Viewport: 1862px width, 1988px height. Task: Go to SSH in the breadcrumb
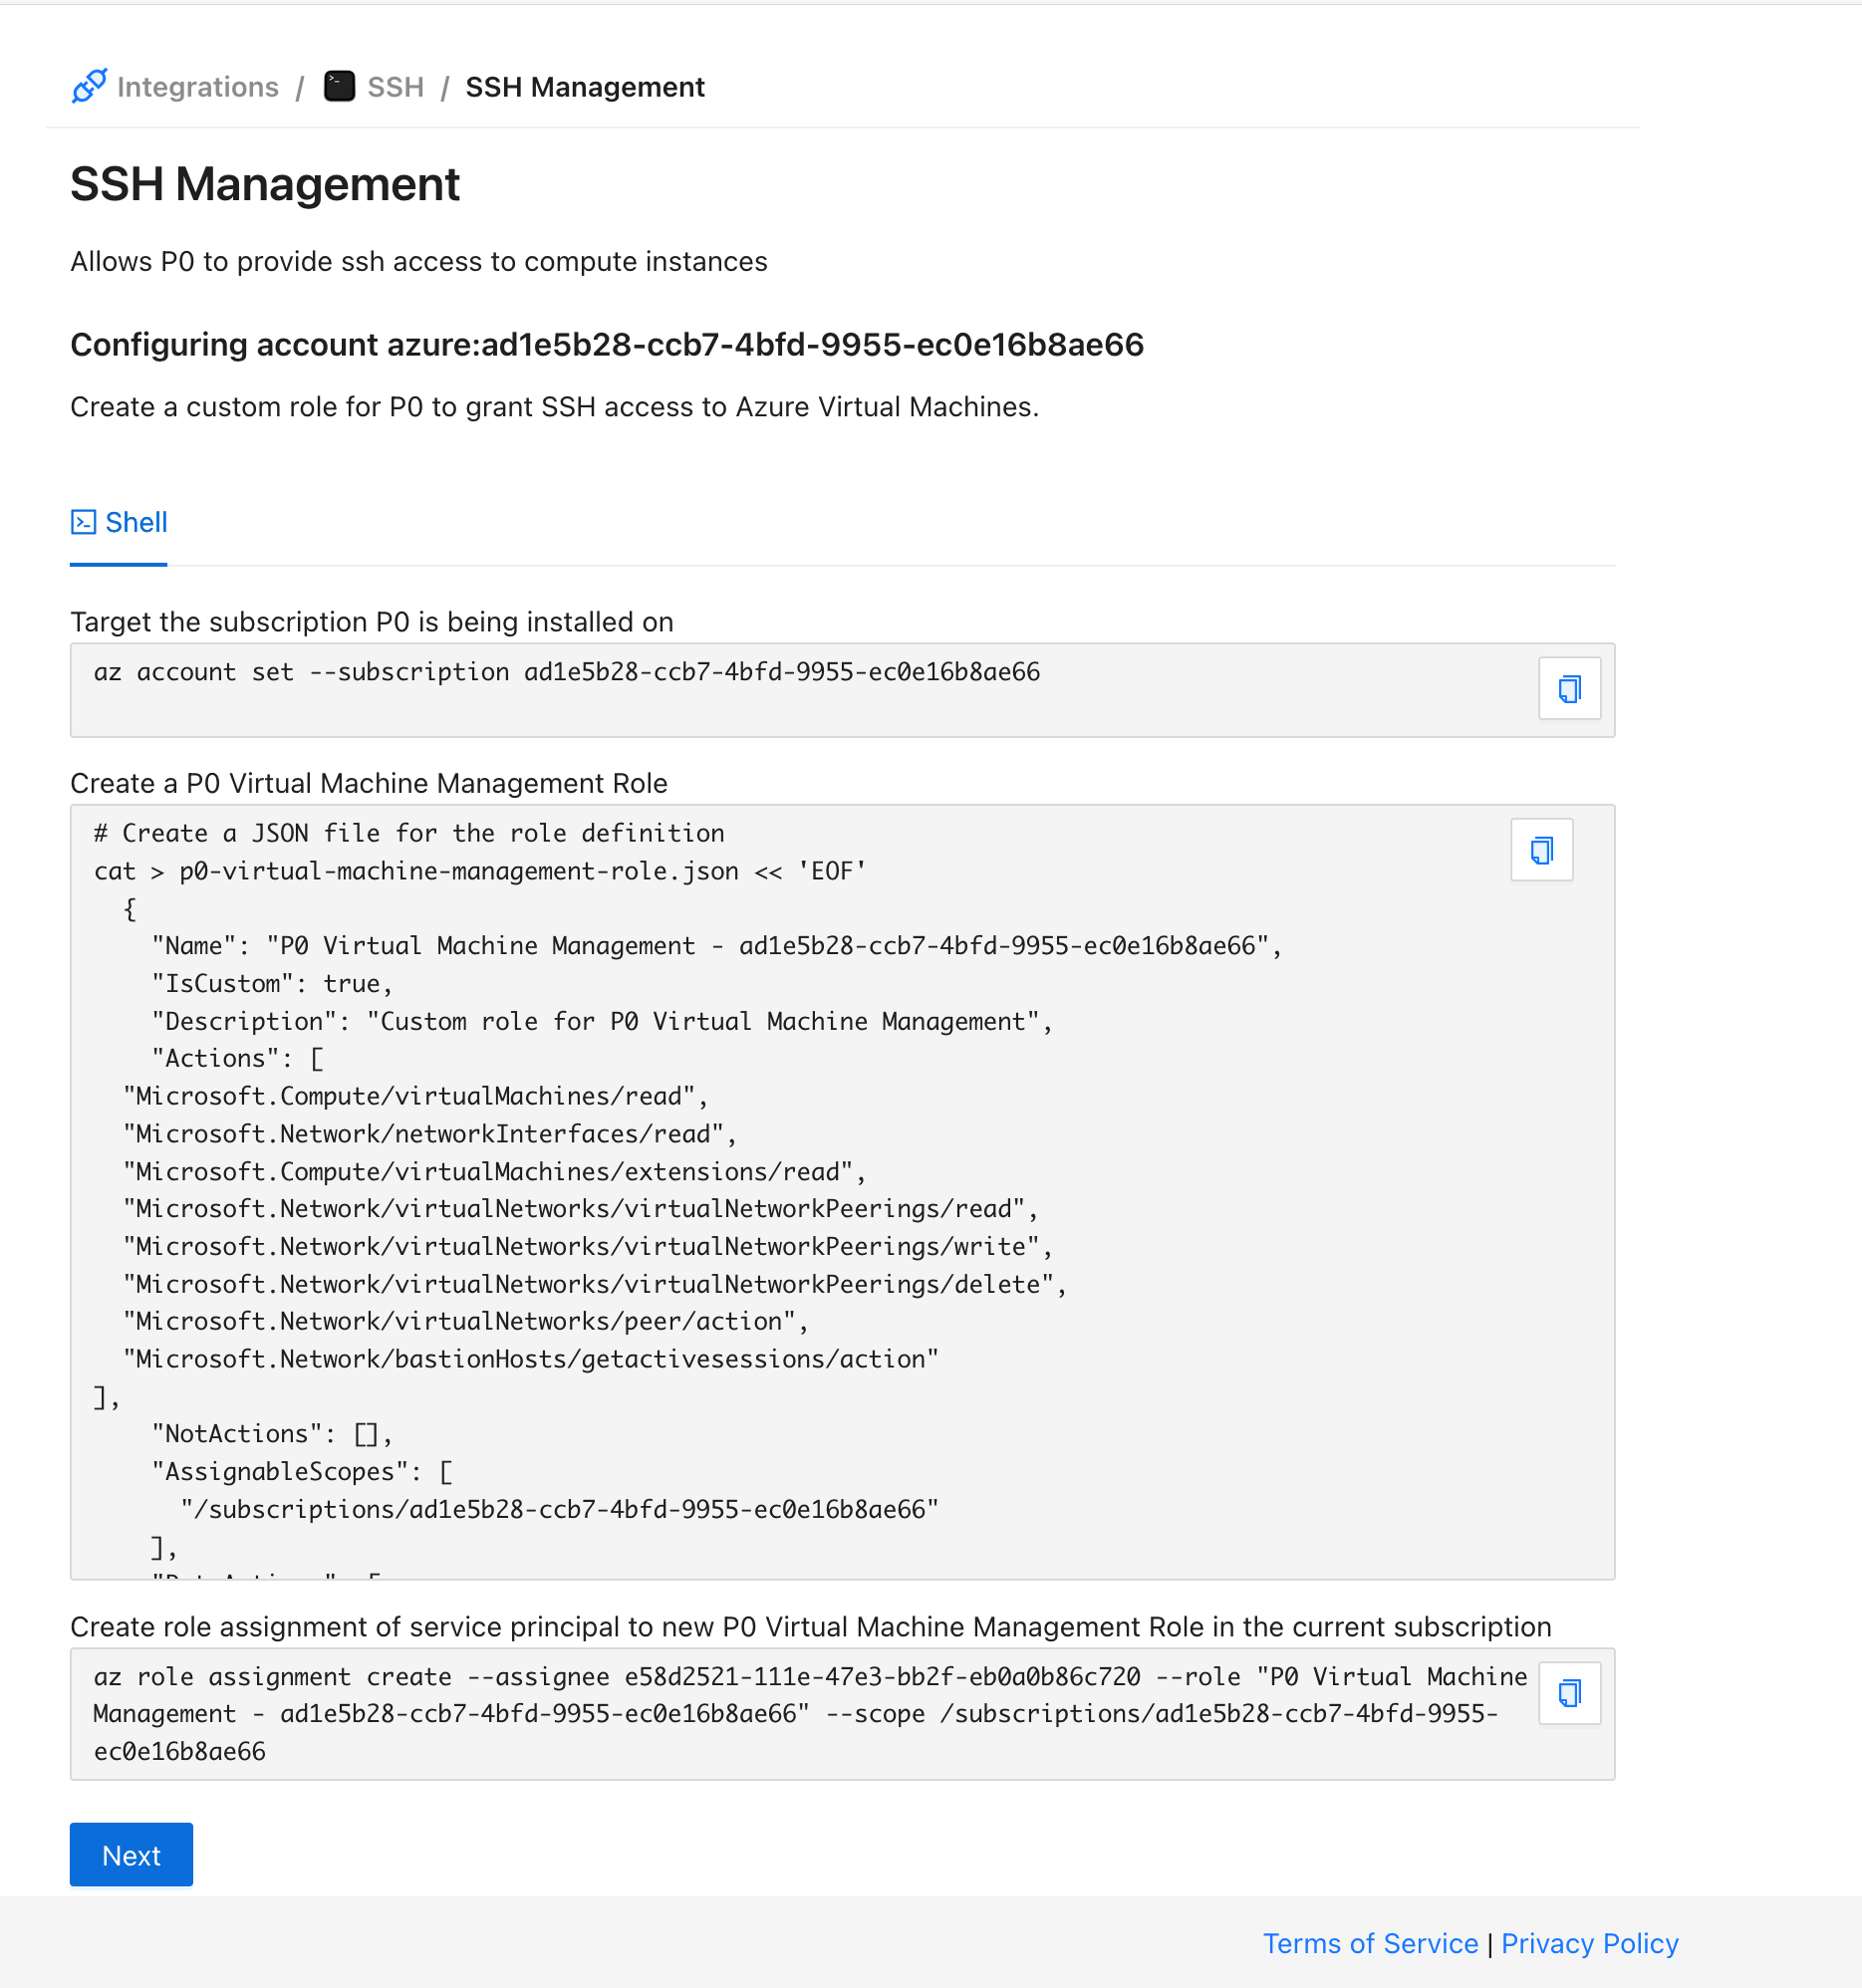coord(395,87)
